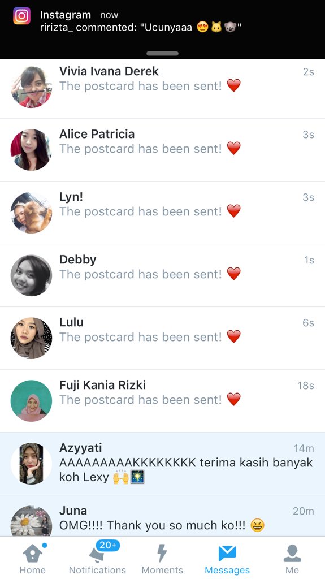Open the Moments lightning tab

162,558
